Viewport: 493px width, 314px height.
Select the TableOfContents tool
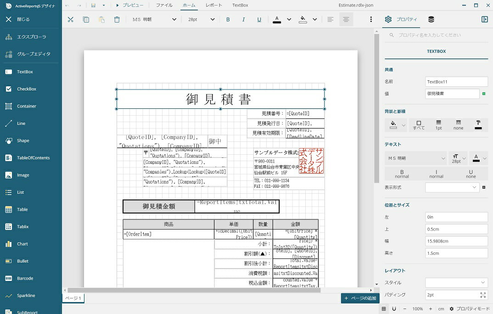31,158
